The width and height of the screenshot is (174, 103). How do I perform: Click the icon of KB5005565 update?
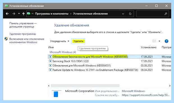pos(51,57)
